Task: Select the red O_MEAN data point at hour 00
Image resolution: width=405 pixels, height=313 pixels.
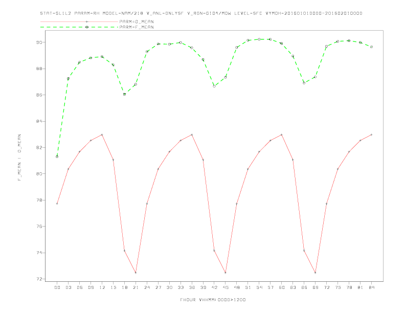Action: coord(57,204)
